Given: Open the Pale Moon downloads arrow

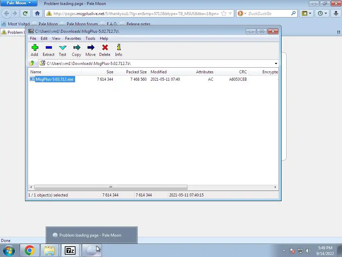Looking at the screenshot, I should pos(336,13).
